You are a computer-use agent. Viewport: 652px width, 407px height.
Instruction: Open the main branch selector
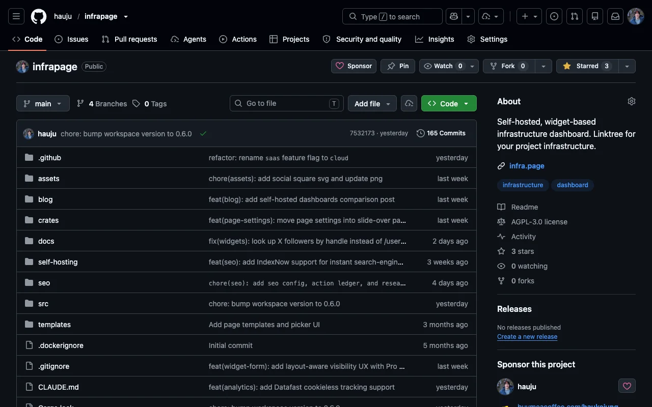(x=43, y=103)
